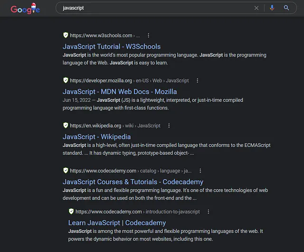Open JavaScript - Wikipedia link

(x=96, y=137)
